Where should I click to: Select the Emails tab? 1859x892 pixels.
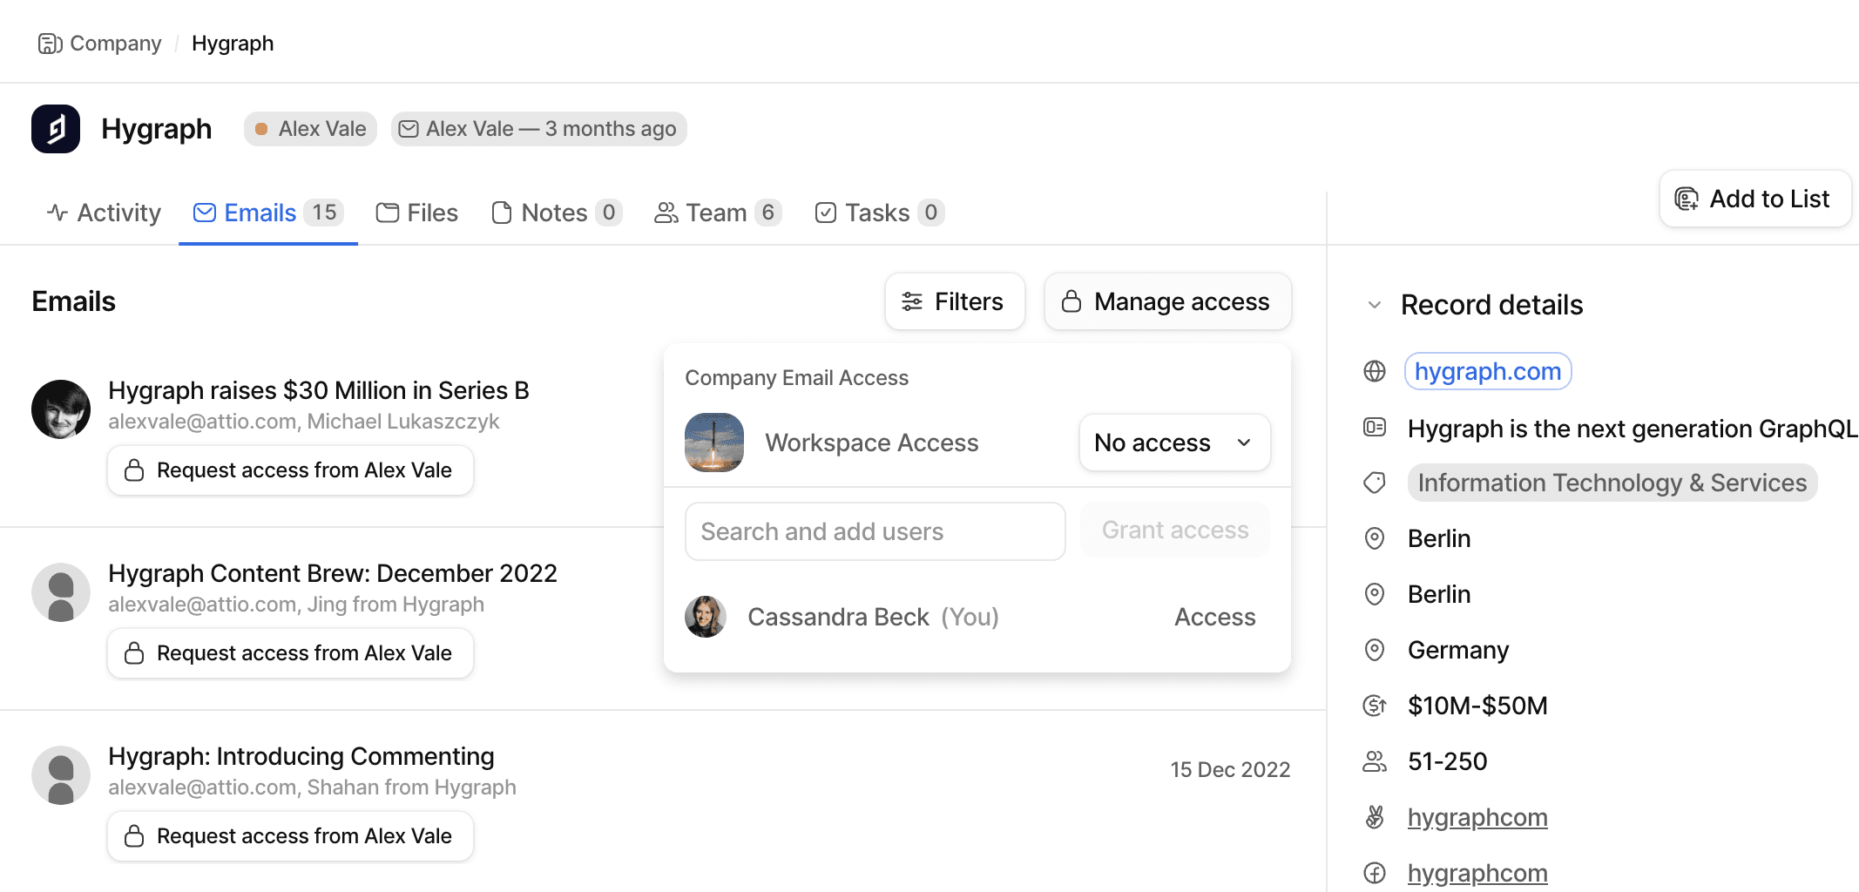coord(268,213)
